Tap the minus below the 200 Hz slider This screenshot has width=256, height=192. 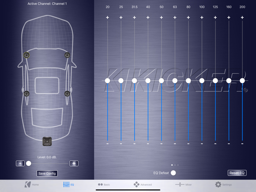(242, 144)
